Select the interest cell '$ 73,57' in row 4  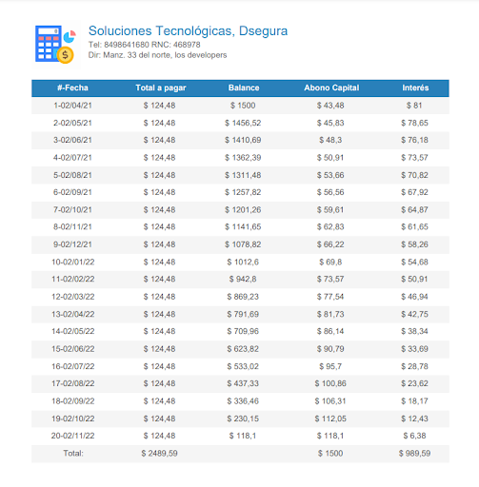414,158
